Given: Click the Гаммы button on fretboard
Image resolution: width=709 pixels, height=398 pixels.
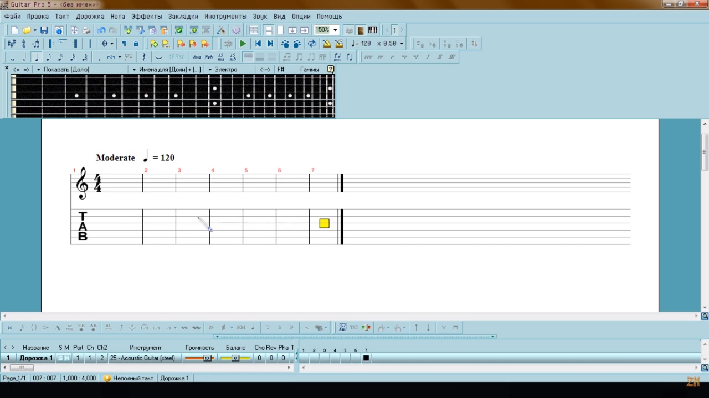Looking at the screenshot, I should click(309, 70).
